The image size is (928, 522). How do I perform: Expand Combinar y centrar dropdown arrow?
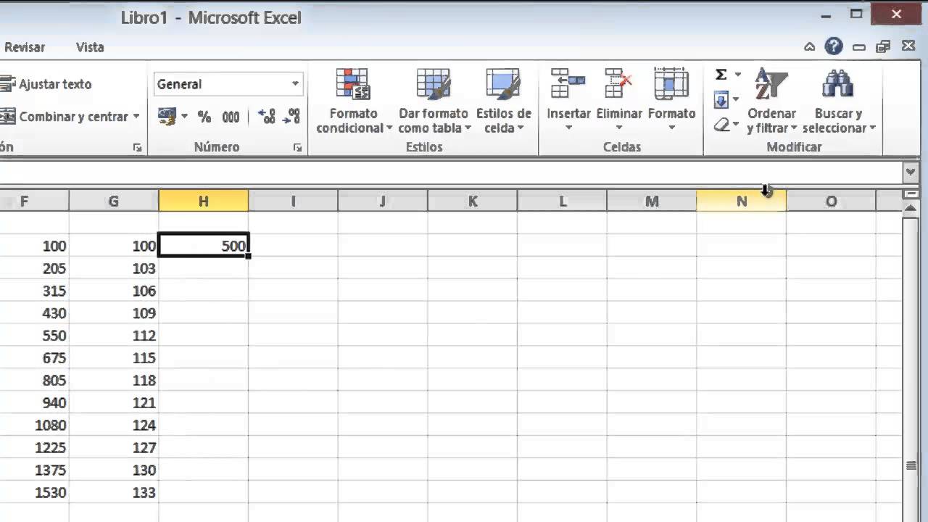136,116
